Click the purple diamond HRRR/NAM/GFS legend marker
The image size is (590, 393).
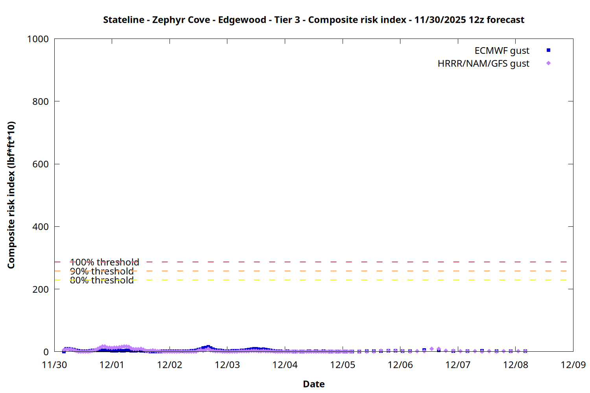click(548, 63)
